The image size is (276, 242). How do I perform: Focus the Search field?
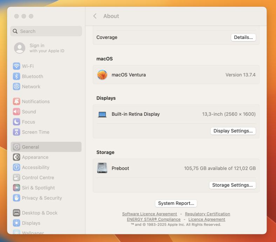tap(46, 31)
